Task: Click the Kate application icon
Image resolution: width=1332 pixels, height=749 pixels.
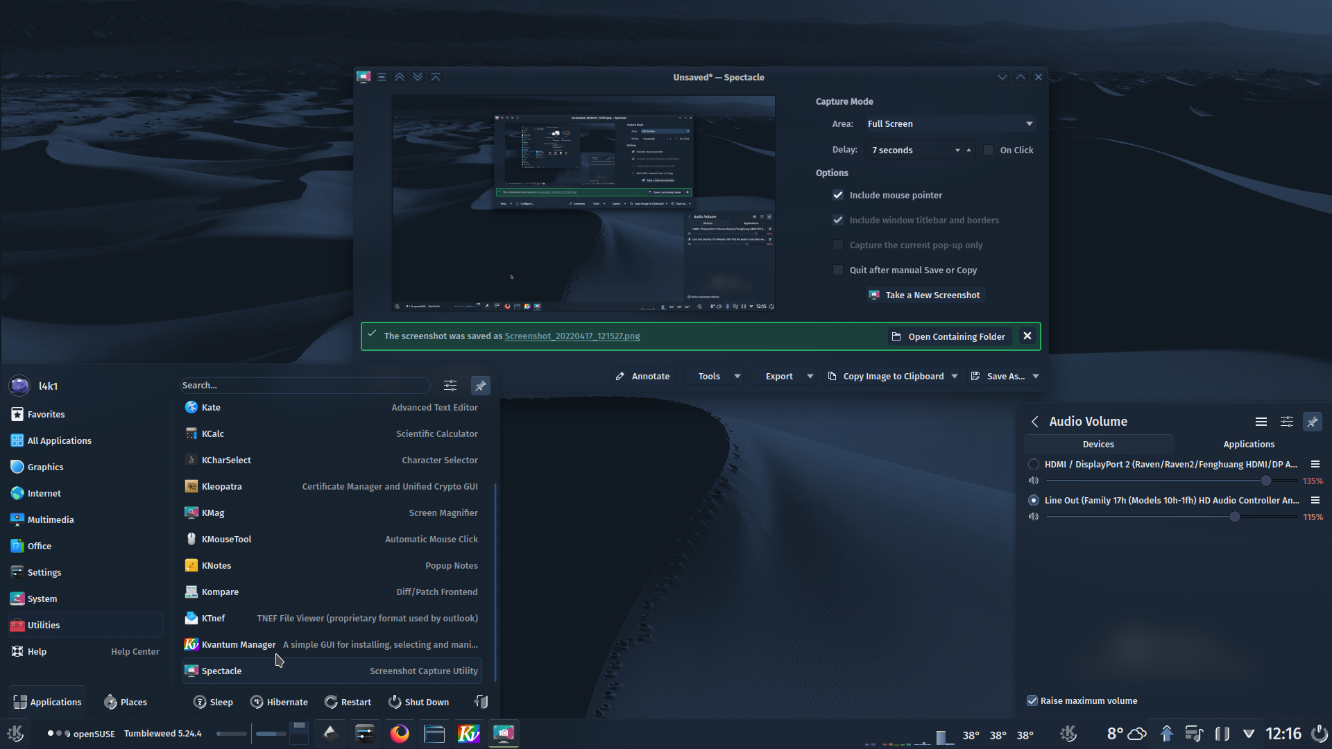Action: pyautogui.click(x=191, y=407)
